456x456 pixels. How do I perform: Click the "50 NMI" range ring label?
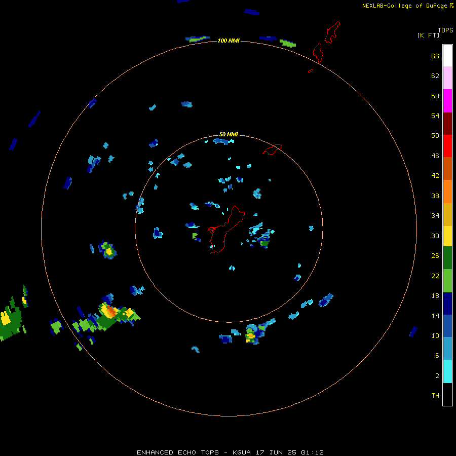[229, 134]
